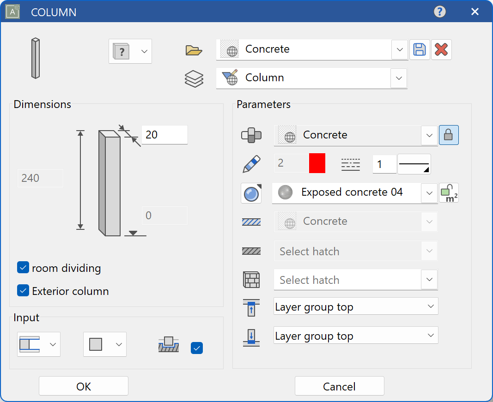The height and width of the screenshot is (402, 493).
Task: Click the layers icon next to Column field
Action: tap(194, 78)
